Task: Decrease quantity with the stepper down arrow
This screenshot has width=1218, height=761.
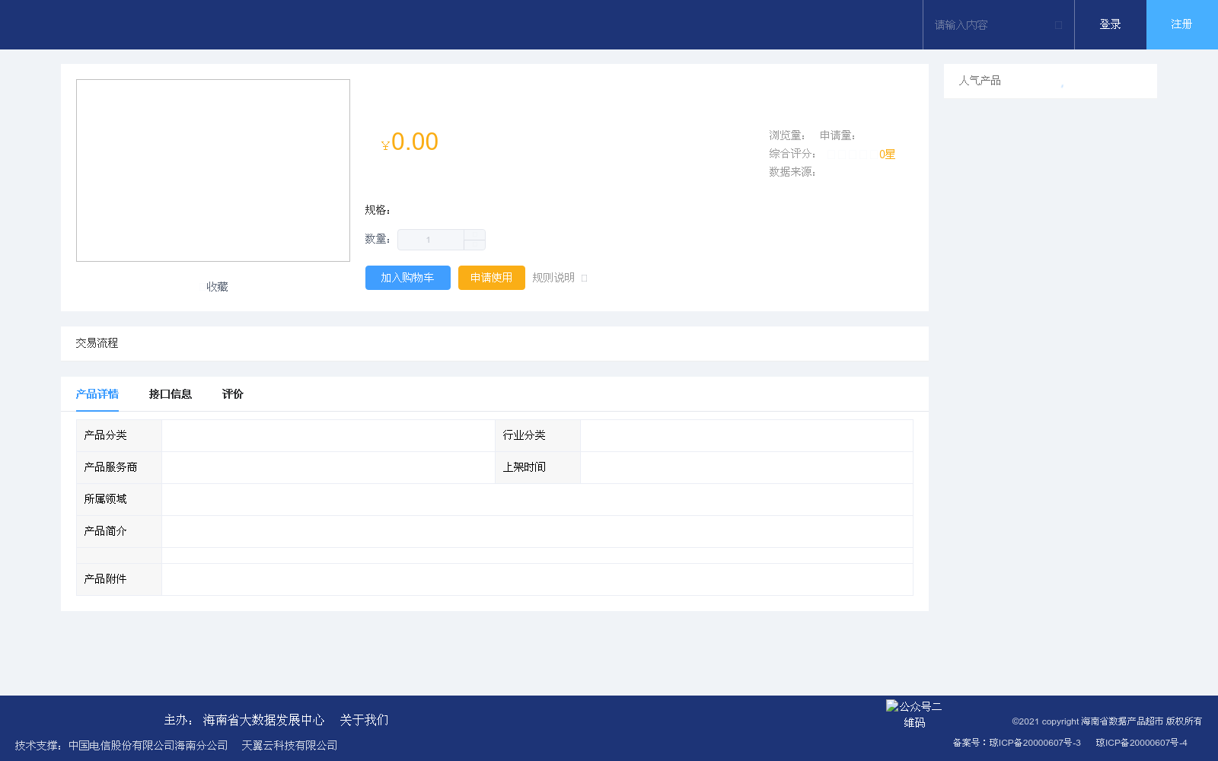Action: 474,245
